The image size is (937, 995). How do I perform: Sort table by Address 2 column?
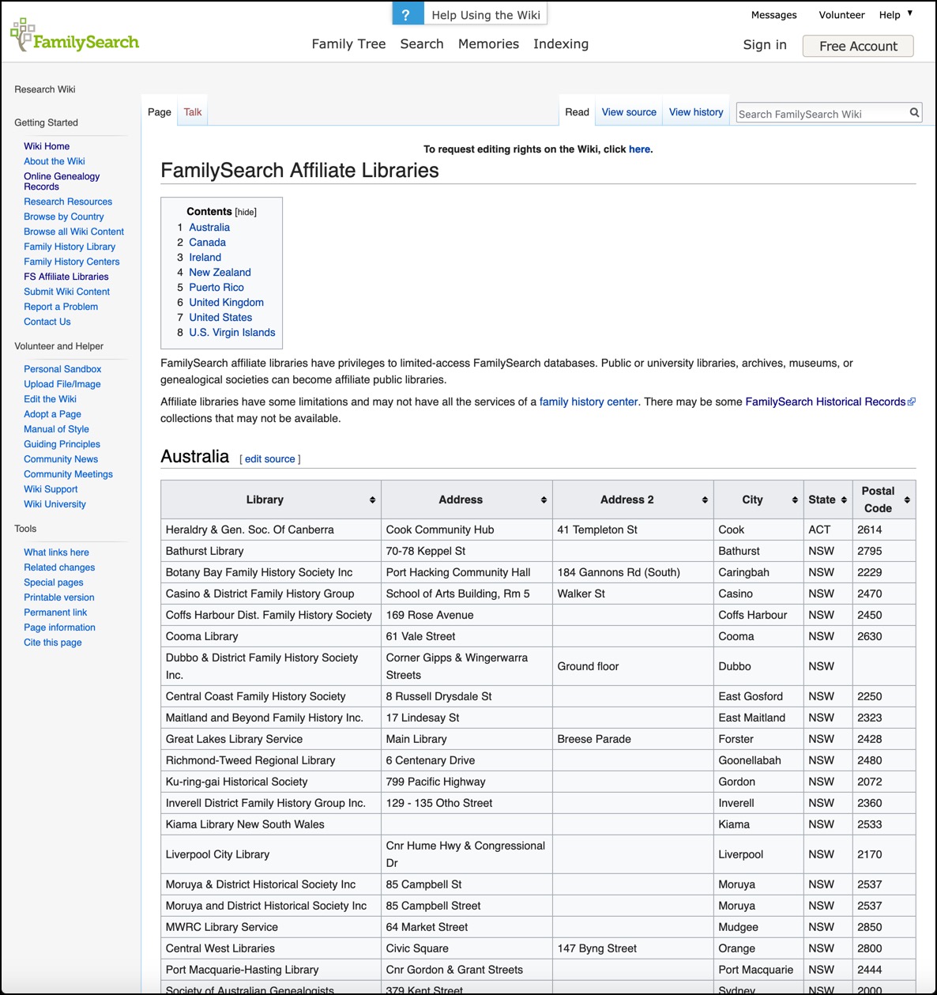[x=705, y=500]
